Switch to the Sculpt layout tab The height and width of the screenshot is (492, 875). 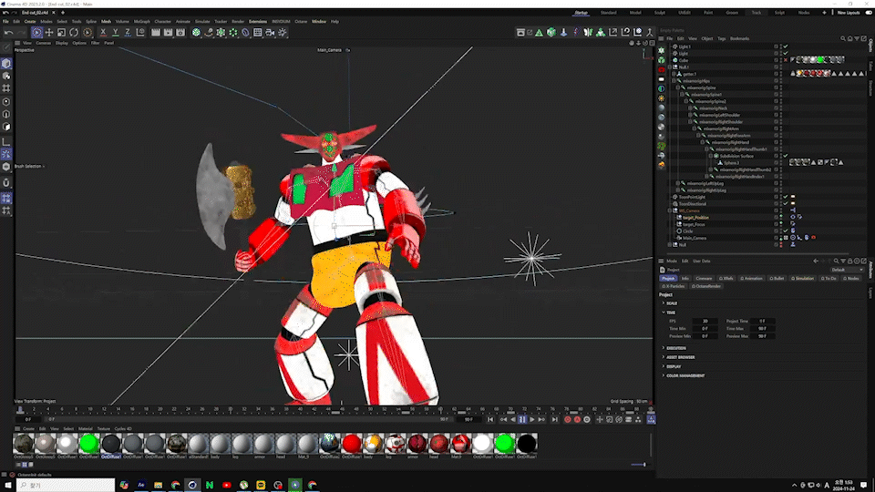point(660,12)
